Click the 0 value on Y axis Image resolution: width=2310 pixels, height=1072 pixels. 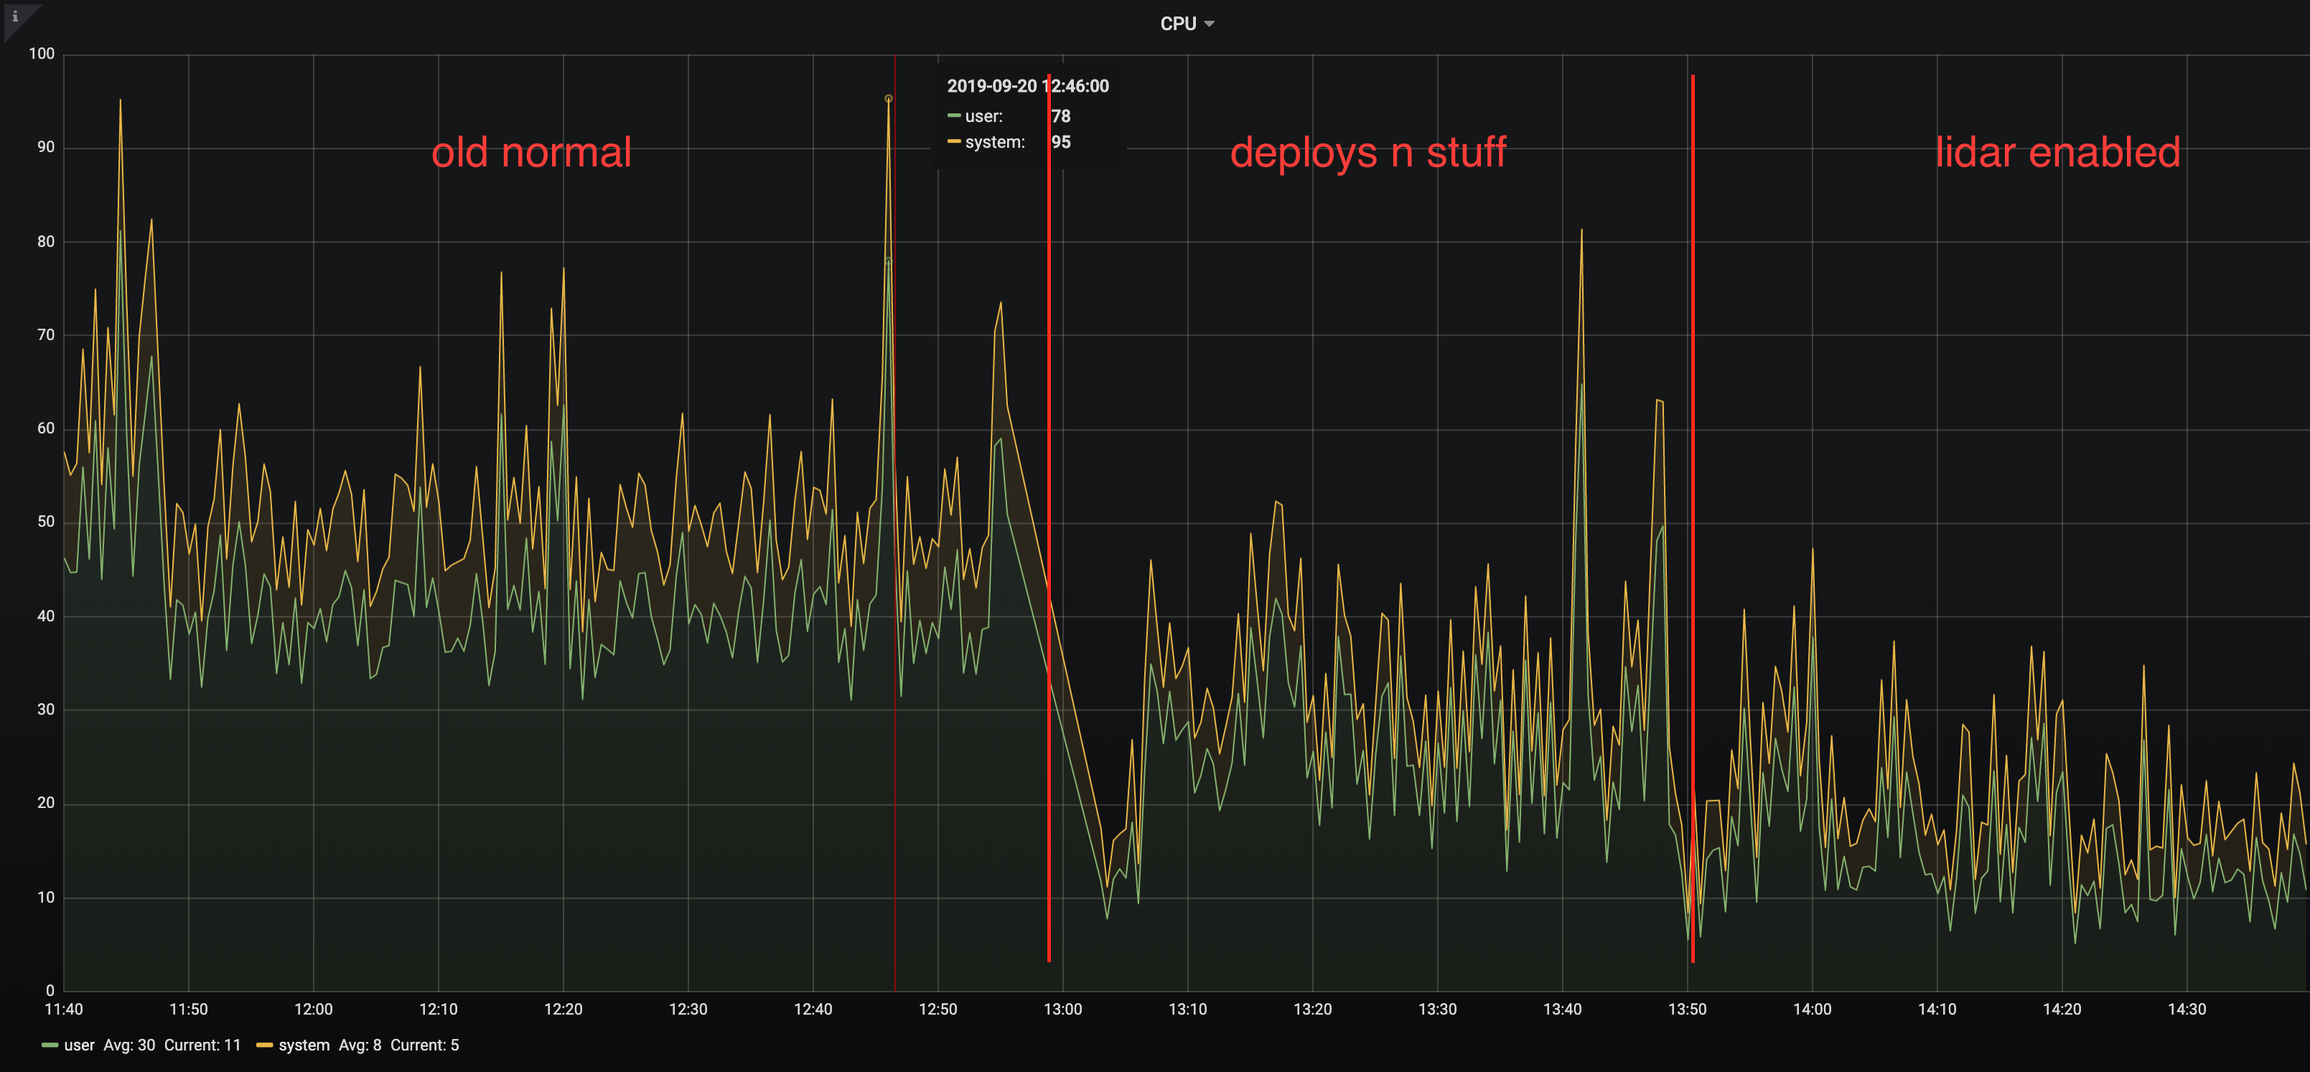(x=50, y=990)
